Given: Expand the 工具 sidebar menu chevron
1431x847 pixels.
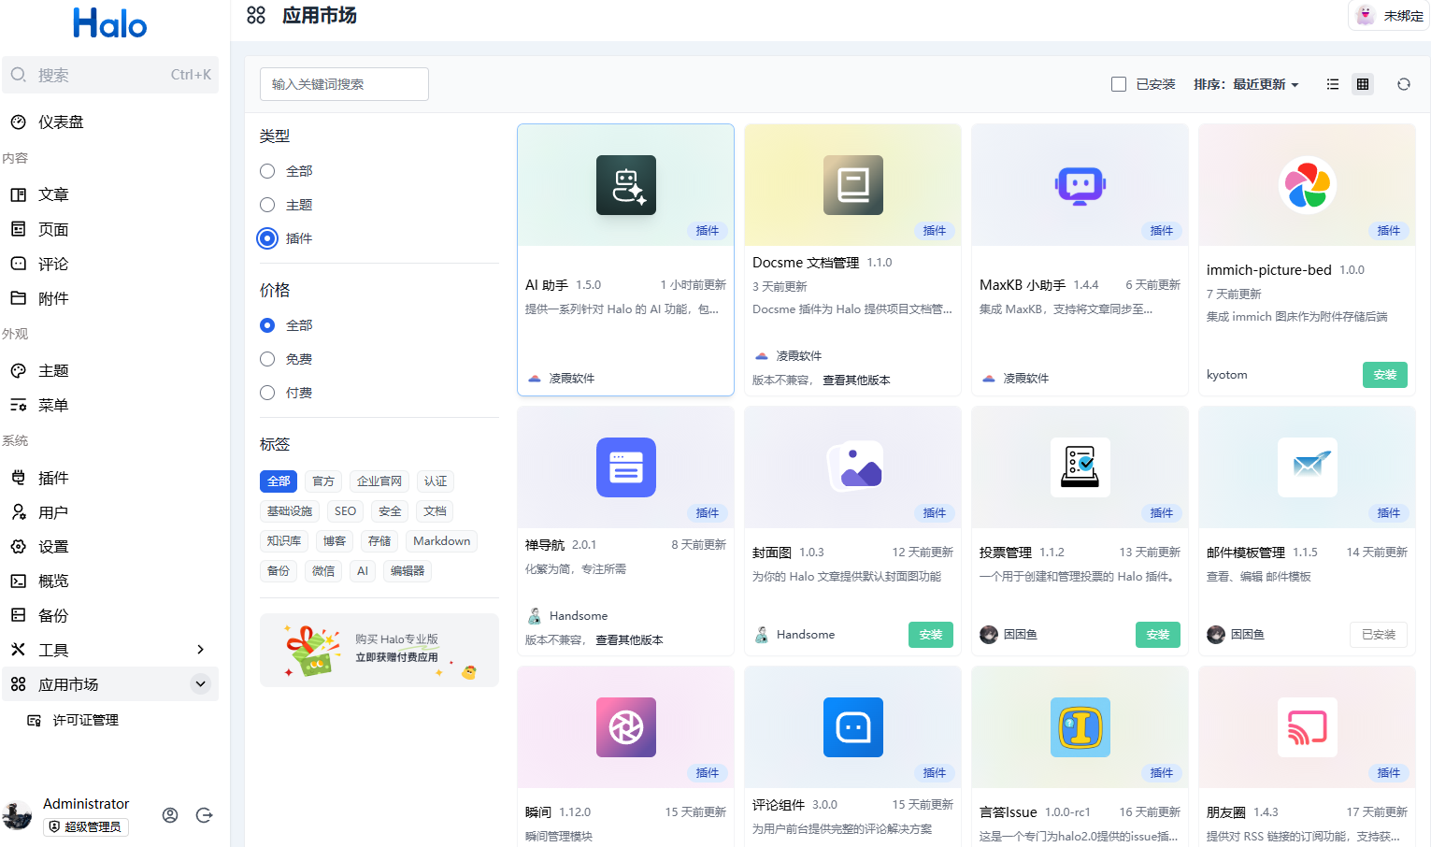Looking at the screenshot, I should [200, 650].
